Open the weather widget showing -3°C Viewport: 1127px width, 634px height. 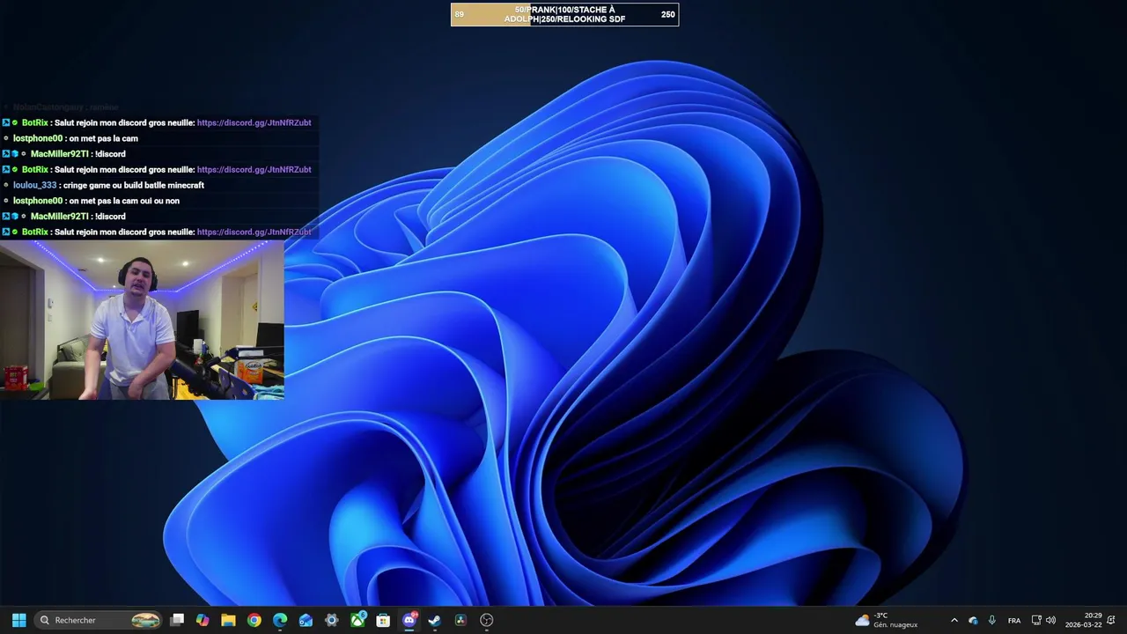887,620
